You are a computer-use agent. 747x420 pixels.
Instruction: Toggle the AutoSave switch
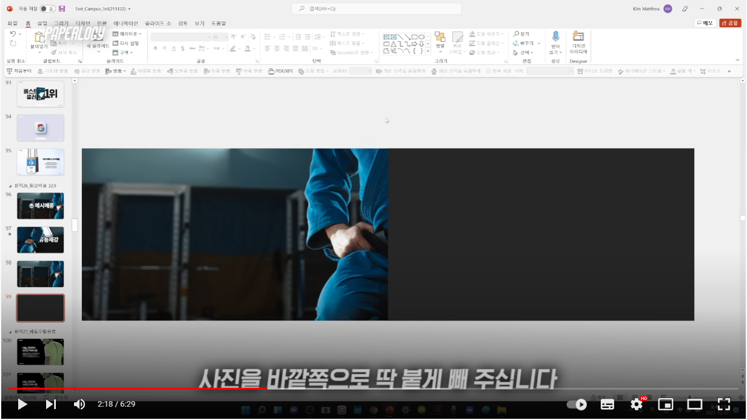tap(48, 8)
